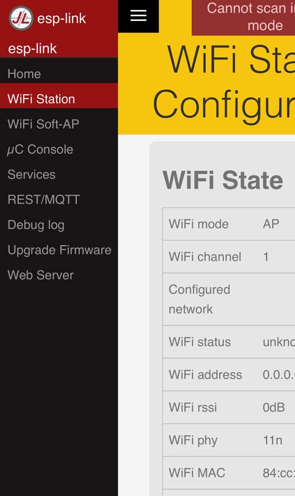Open Upgrade Firmware page
Screen dimensions: 295x496
[x=59, y=250]
